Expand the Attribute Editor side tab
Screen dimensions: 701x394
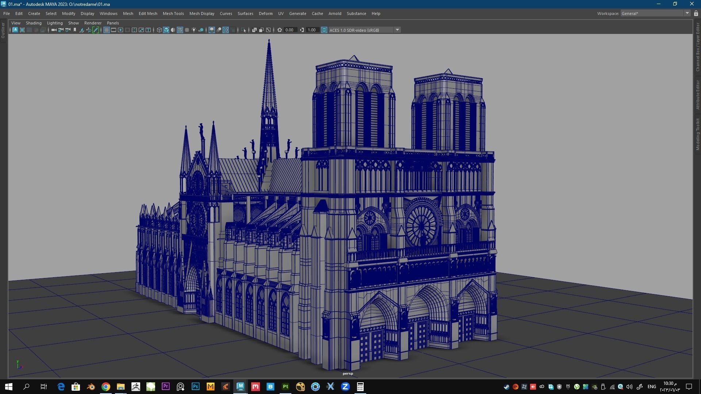pos(697,95)
